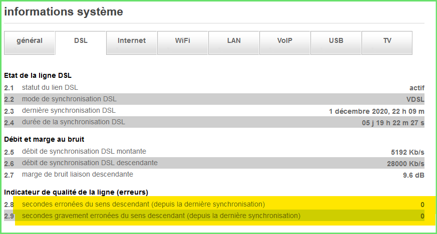Click the DSL sync duration value
The image size is (437, 234).
pyautogui.click(x=393, y=122)
